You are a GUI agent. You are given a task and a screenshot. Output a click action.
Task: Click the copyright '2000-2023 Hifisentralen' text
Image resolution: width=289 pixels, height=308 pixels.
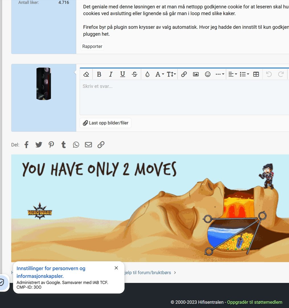[197, 302]
